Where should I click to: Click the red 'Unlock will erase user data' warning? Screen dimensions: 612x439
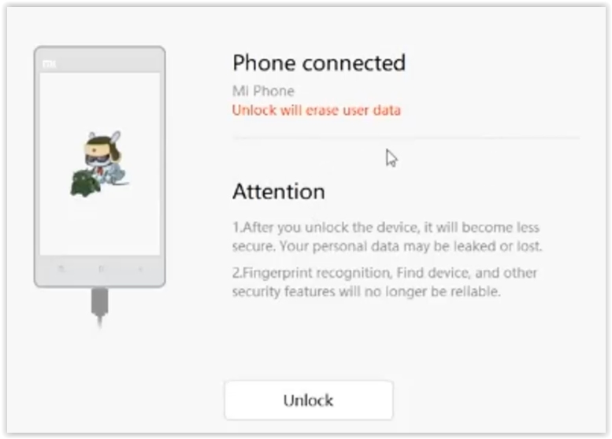click(316, 110)
